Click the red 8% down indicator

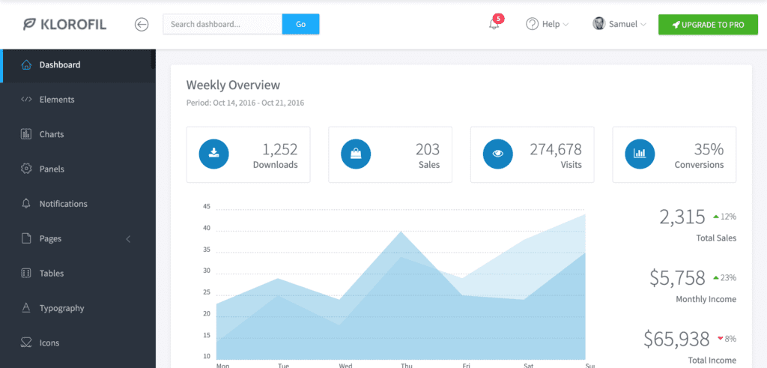coord(727,338)
